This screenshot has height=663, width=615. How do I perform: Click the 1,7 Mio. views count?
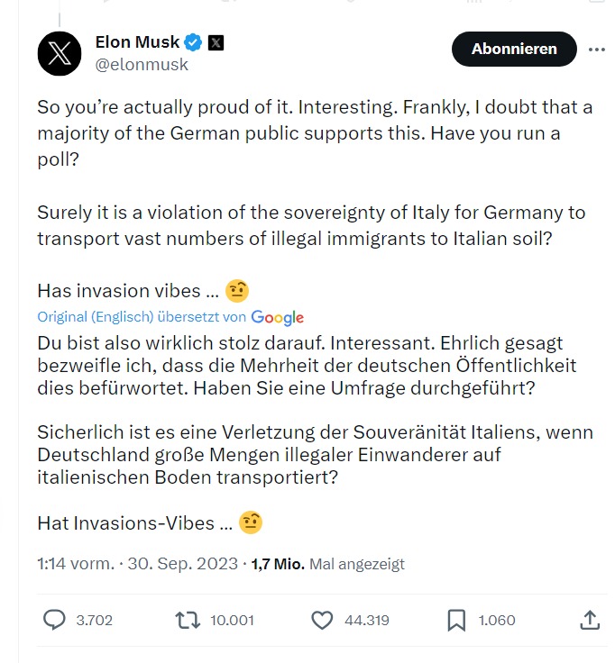(x=277, y=564)
